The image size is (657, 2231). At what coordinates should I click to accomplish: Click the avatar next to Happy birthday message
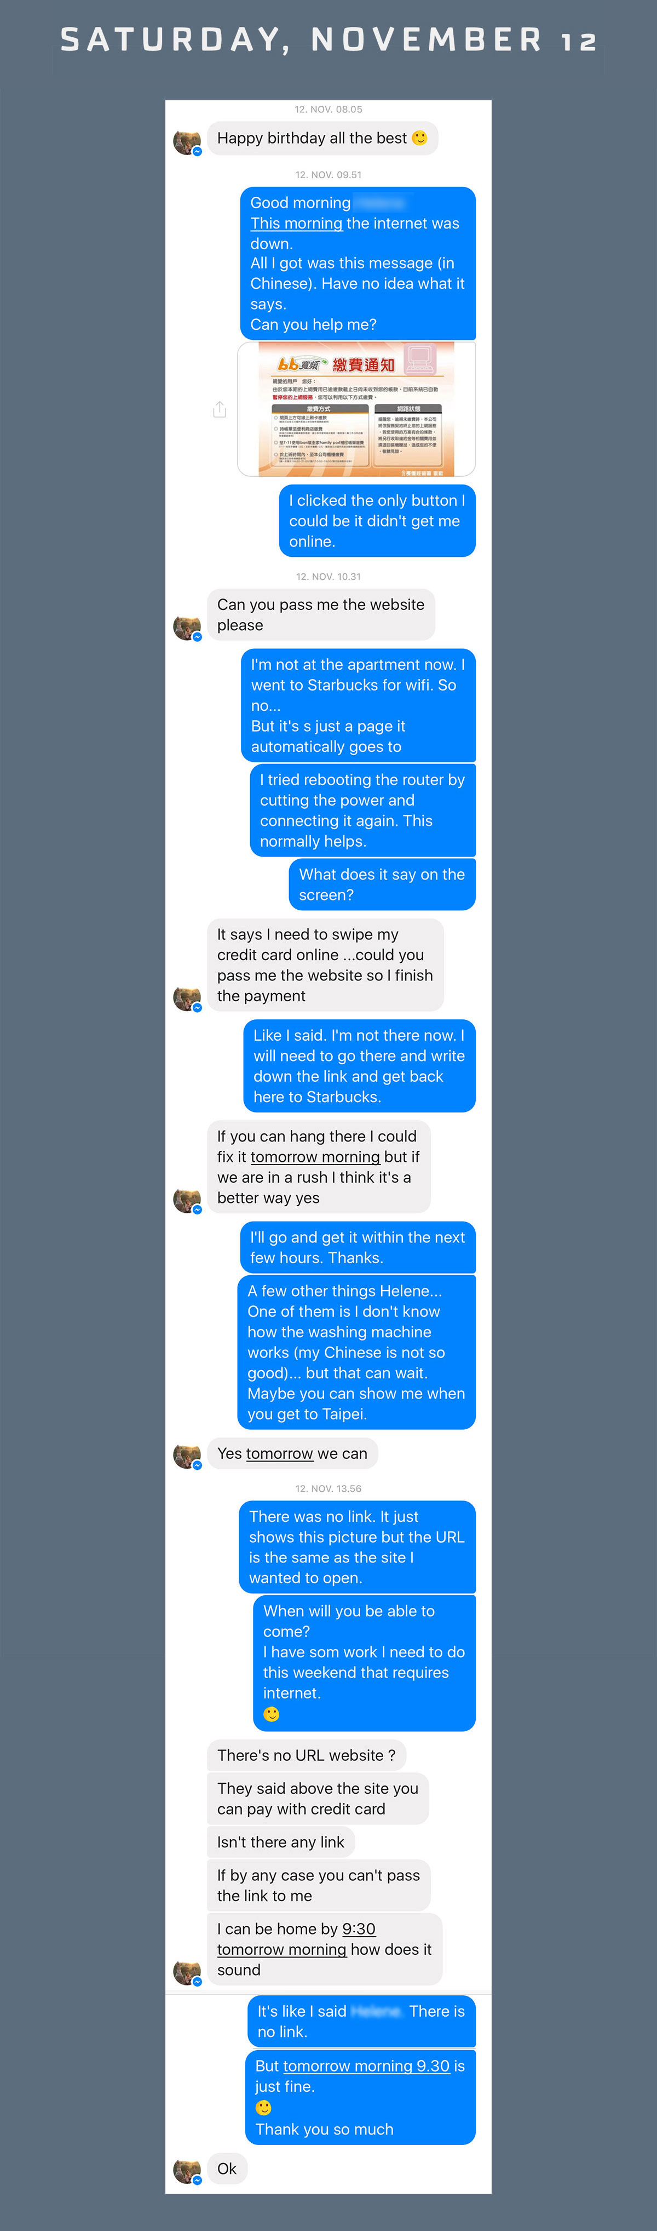click(x=187, y=141)
